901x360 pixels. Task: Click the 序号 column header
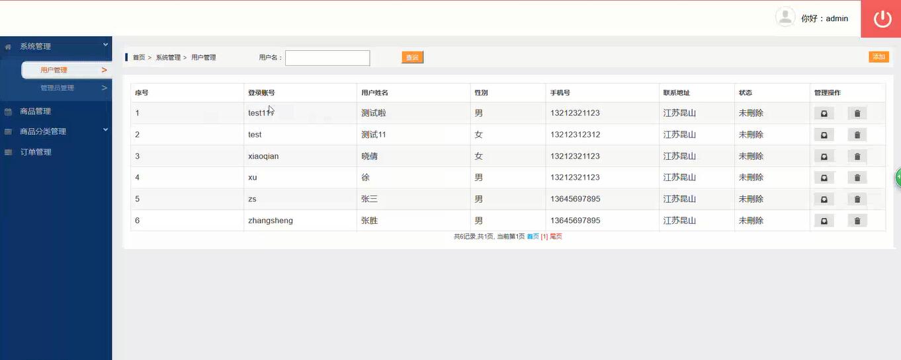(142, 93)
